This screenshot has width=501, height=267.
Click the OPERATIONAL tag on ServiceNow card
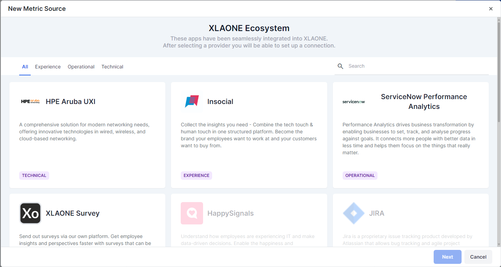pos(360,176)
